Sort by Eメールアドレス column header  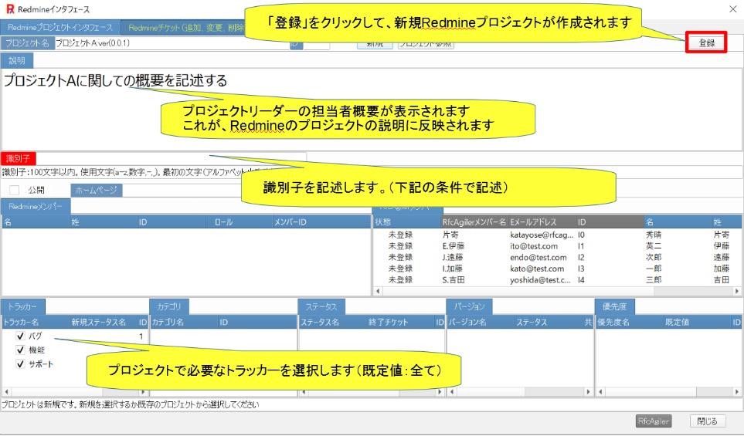click(x=542, y=221)
